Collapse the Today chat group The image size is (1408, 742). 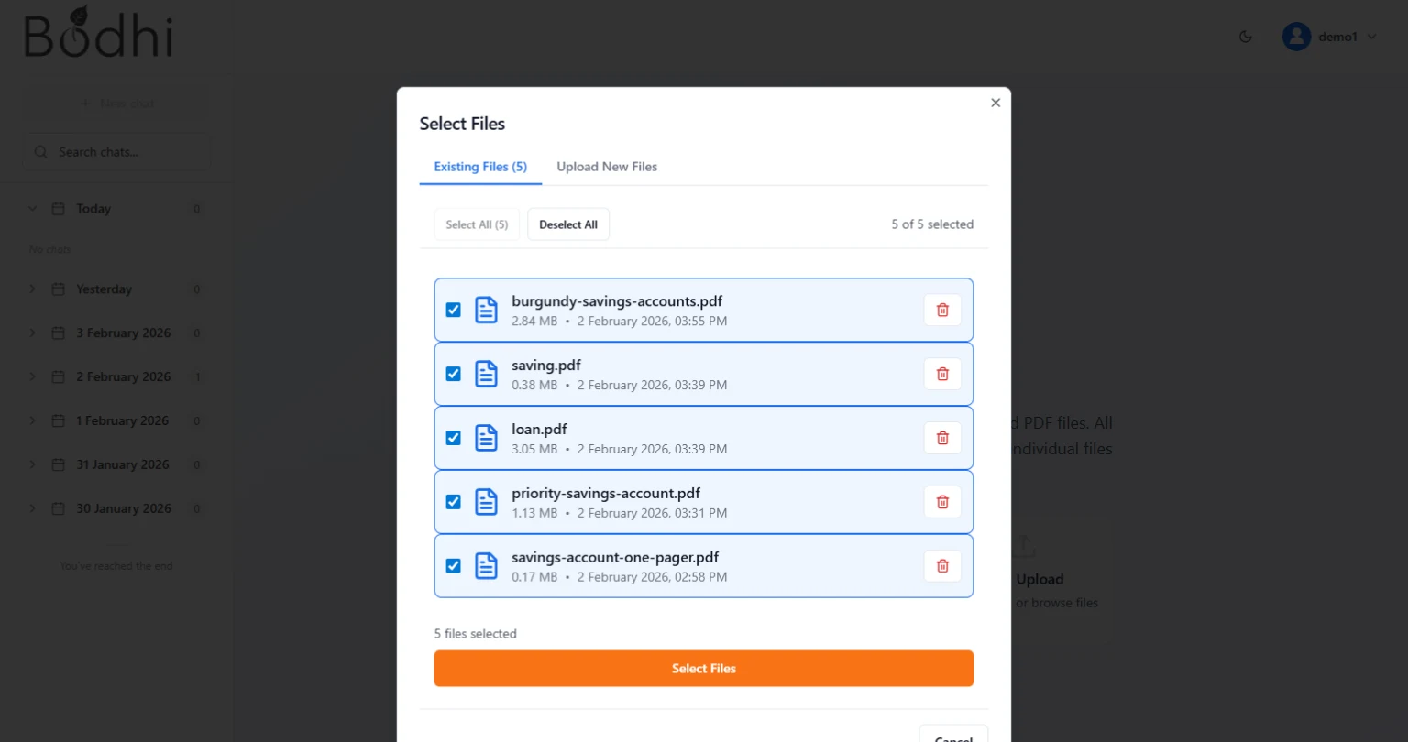[33, 209]
